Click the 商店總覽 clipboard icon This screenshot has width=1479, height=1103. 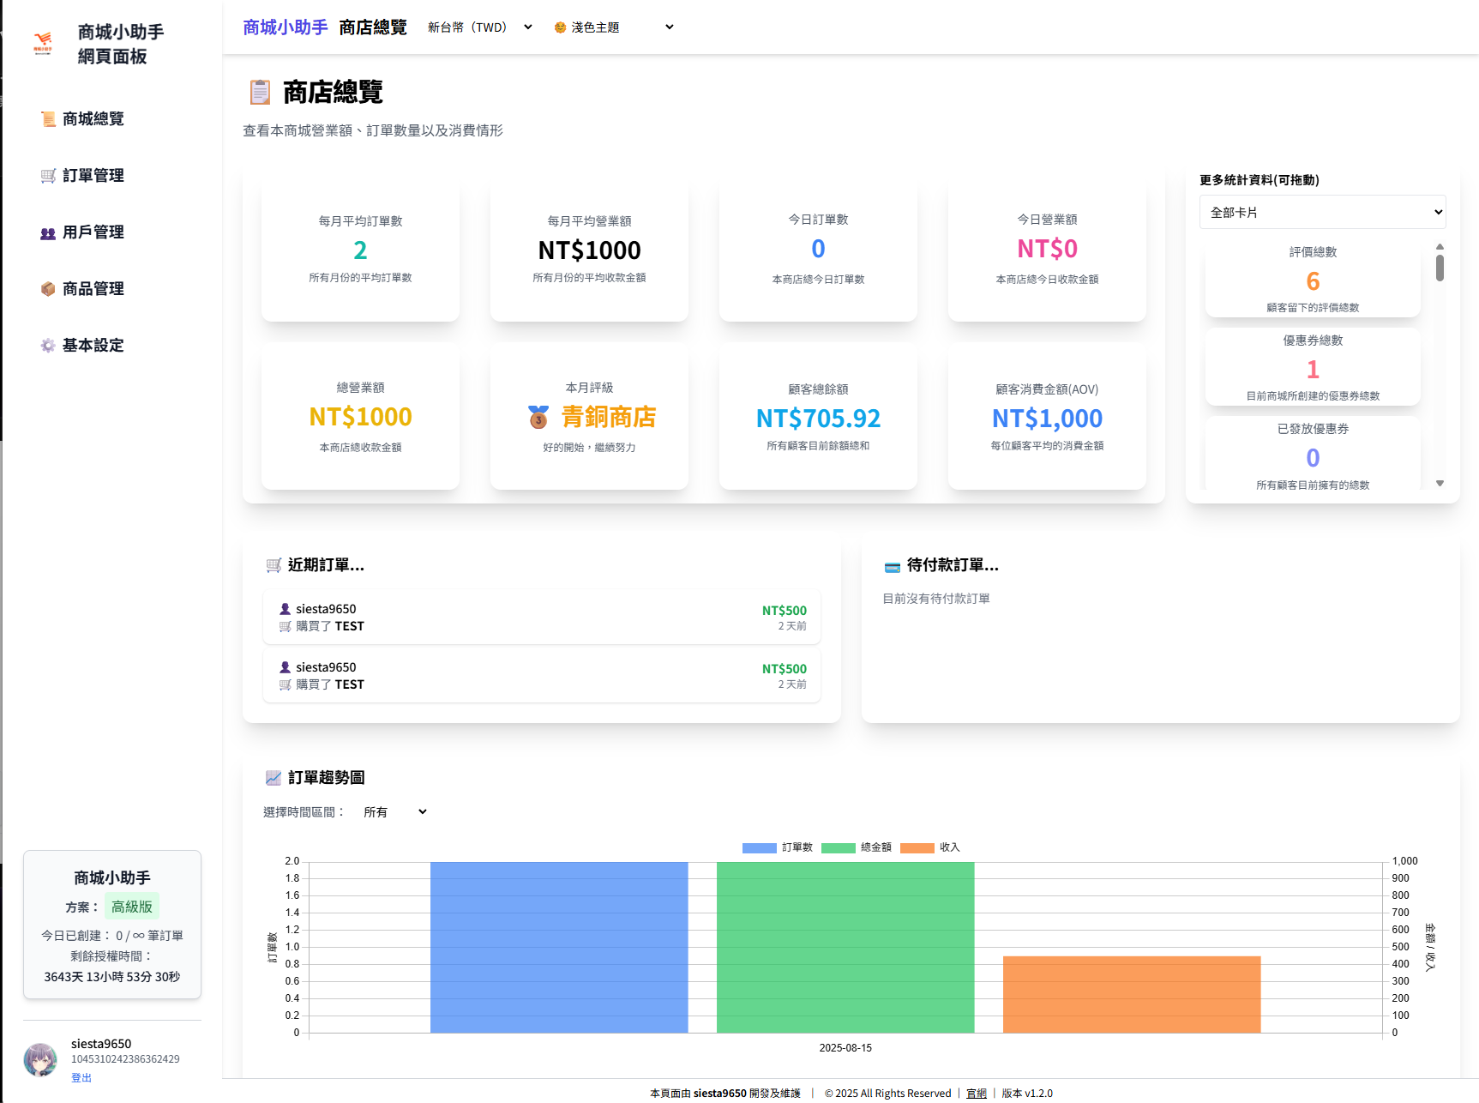click(259, 91)
